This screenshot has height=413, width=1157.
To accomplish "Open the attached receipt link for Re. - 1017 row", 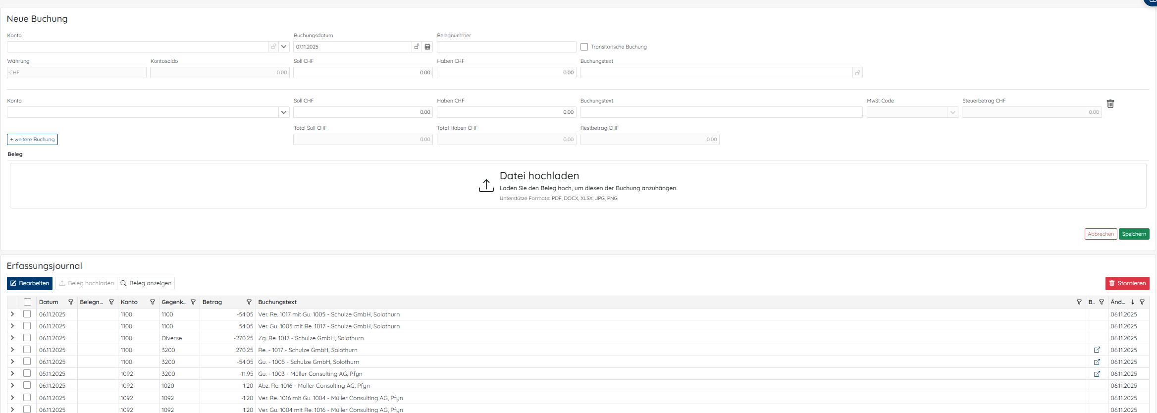I will click(1097, 350).
